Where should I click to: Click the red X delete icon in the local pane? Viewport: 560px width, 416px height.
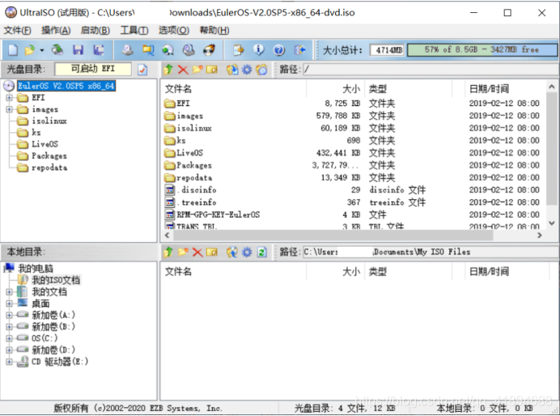[x=197, y=252]
